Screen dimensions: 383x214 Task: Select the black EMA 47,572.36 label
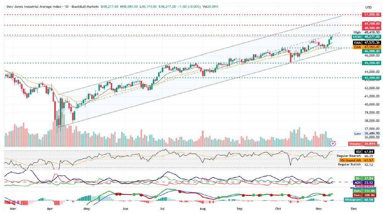[x=367, y=42]
